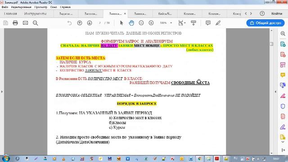Viewport: 288px width, 162px height.
Task: Open the page fit options dropdown
Action: pyautogui.click(x=182, y=23)
